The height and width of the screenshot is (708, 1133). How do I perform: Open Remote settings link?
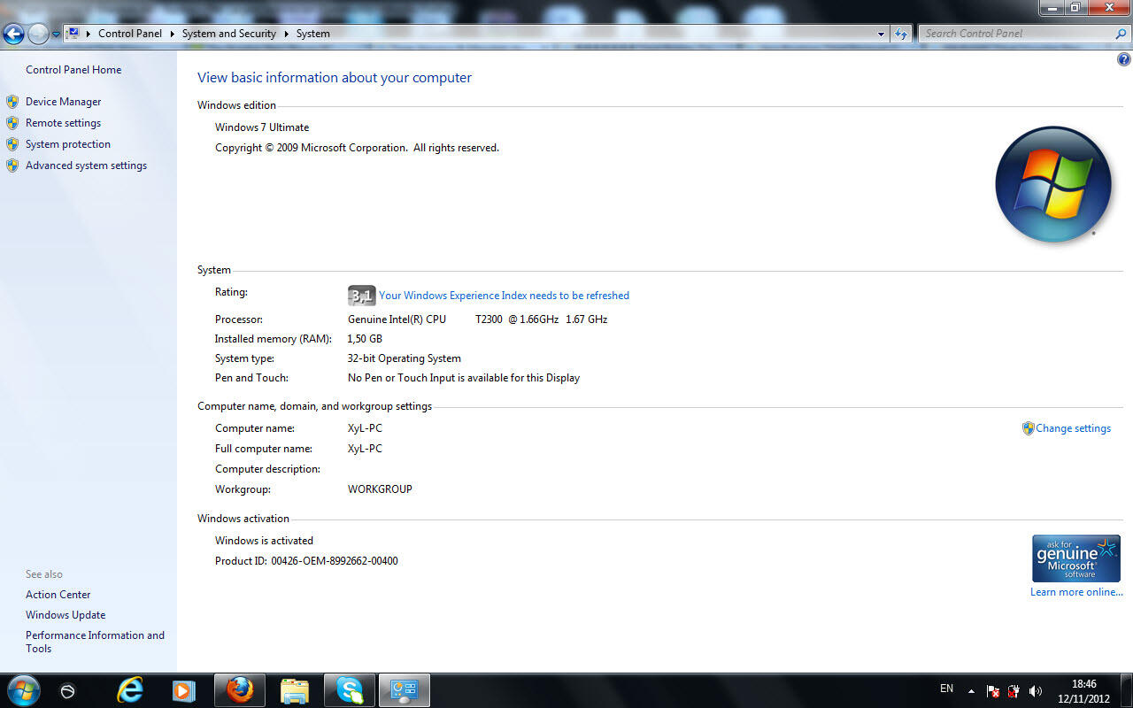coord(63,123)
